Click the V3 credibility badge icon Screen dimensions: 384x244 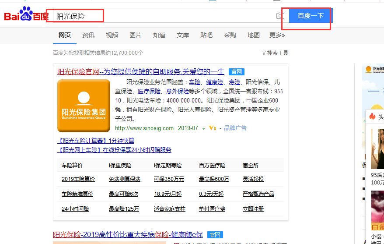212,128
